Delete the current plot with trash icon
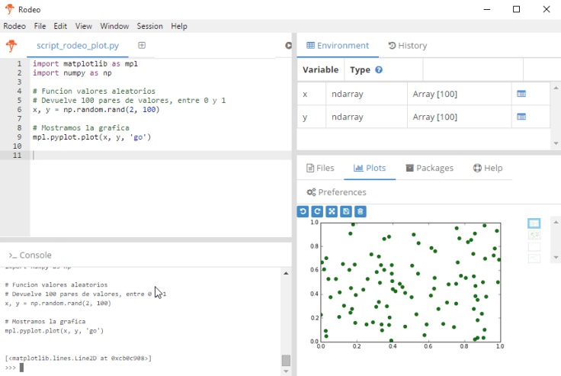 click(x=361, y=211)
